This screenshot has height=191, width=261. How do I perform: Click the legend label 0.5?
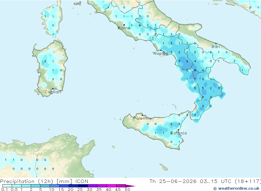14,189
